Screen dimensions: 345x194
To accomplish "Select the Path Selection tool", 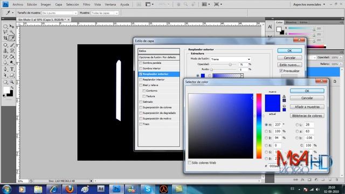I will click(x=5, y=75).
